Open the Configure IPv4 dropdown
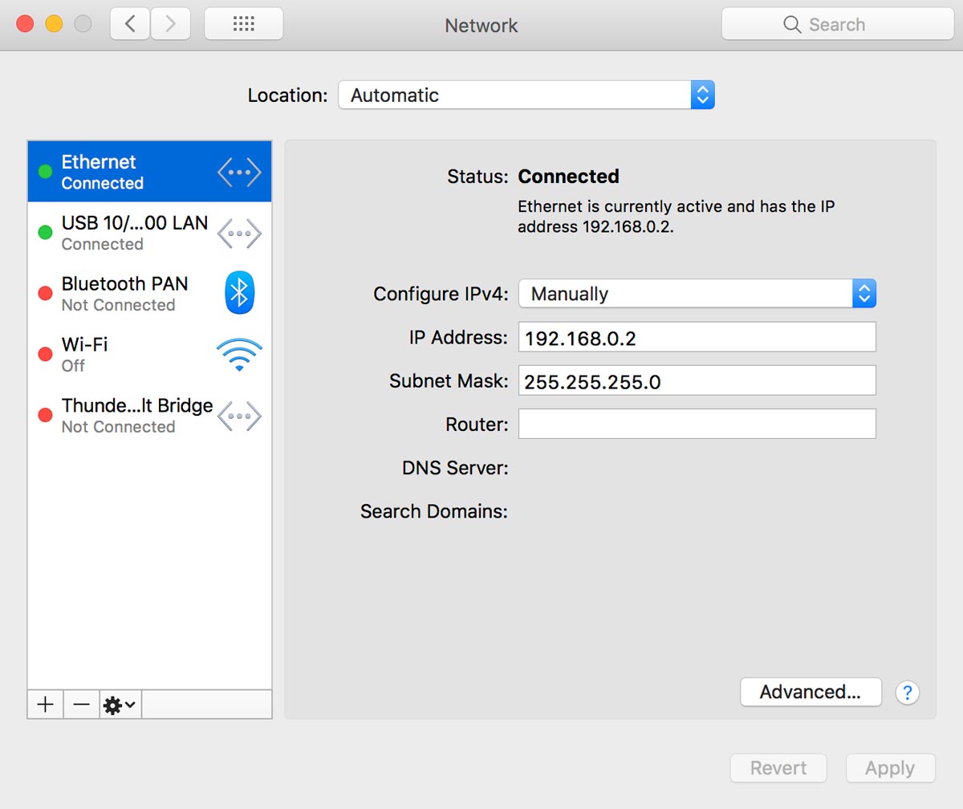Image resolution: width=963 pixels, height=809 pixels. coord(697,294)
